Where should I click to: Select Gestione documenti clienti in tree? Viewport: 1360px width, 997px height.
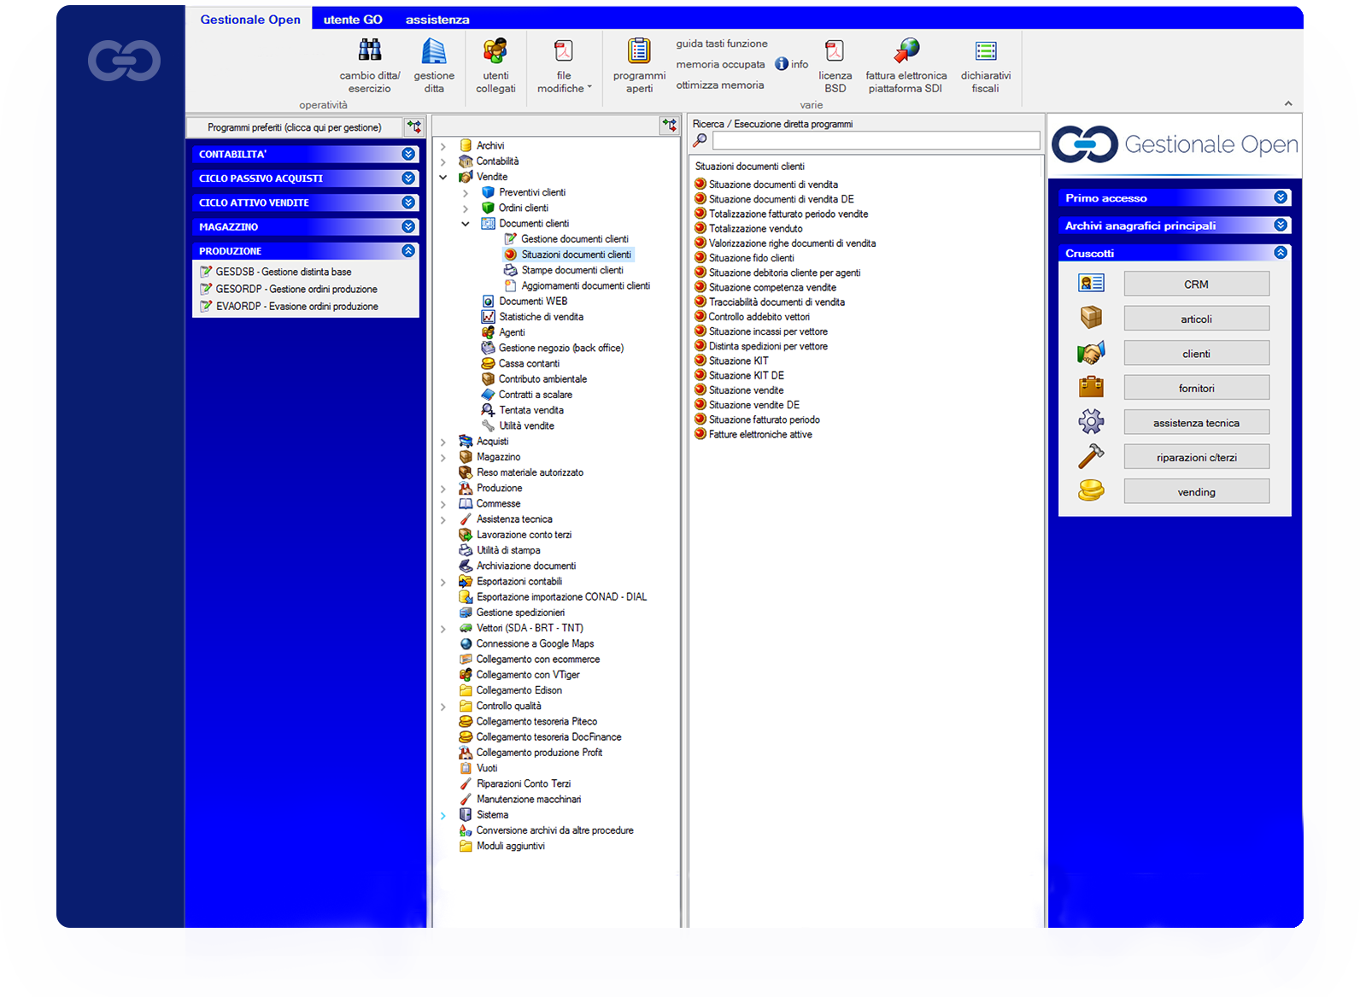click(574, 239)
